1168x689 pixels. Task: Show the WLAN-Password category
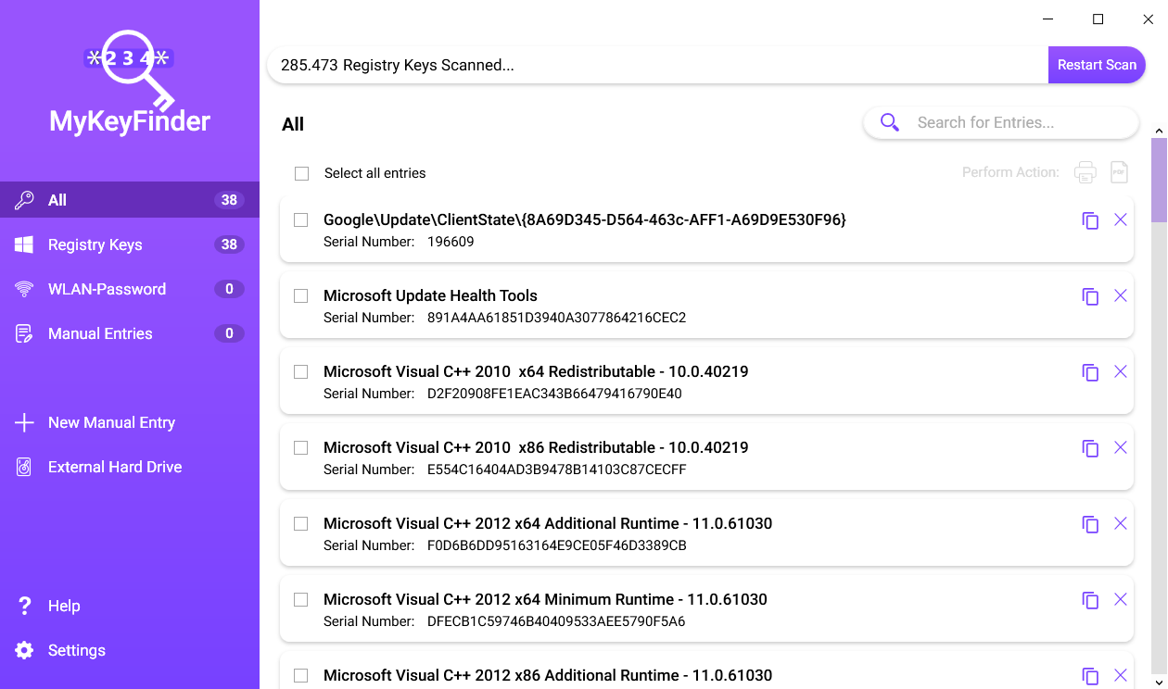pyautogui.click(x=130, y=289)
